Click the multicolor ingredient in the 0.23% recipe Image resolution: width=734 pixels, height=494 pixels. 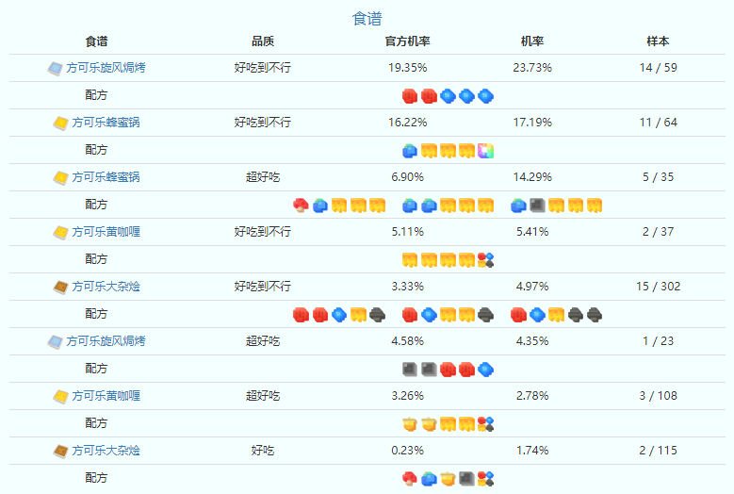click(x=485, y=479)
